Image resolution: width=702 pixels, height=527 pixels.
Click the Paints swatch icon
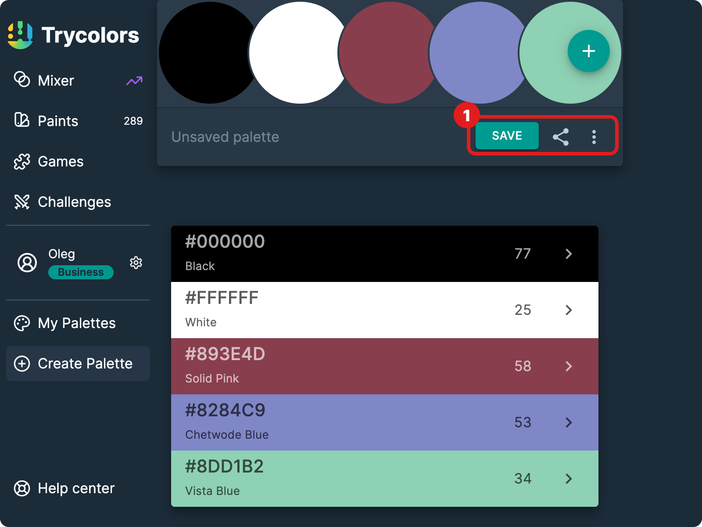pyautogui.click(x=22, y=120)
